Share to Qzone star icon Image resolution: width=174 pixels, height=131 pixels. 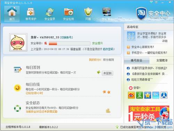tap(148, 95)
